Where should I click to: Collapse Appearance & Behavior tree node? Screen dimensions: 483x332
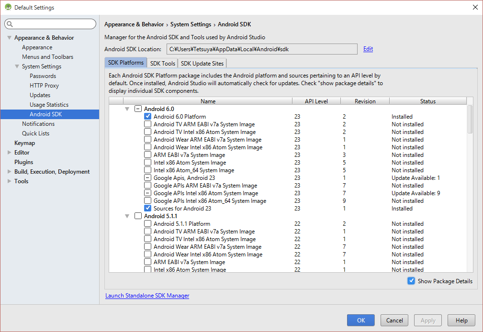coord(9,38)
